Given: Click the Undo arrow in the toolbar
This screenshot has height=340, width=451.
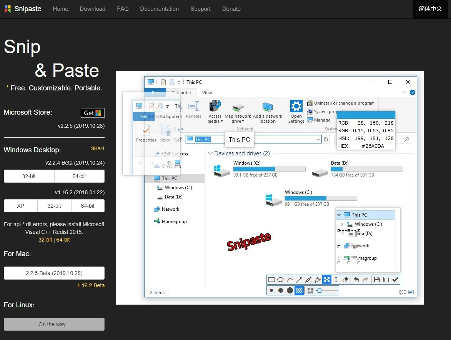Looking at the screenshot, I should pos(356,280).
